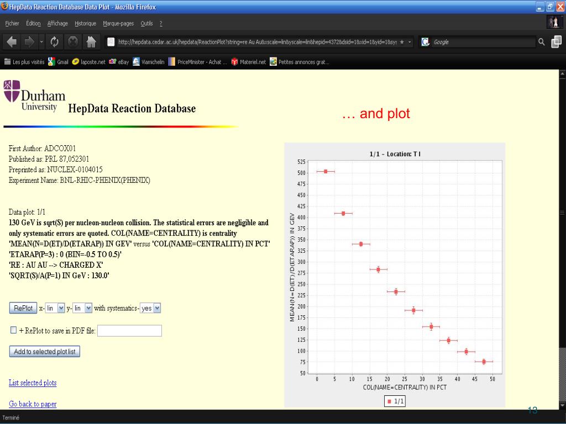Click the x-axis label COL(NAME=CENTRALITY) IN PCT
566x424 pixels.
tap(405, 388)
